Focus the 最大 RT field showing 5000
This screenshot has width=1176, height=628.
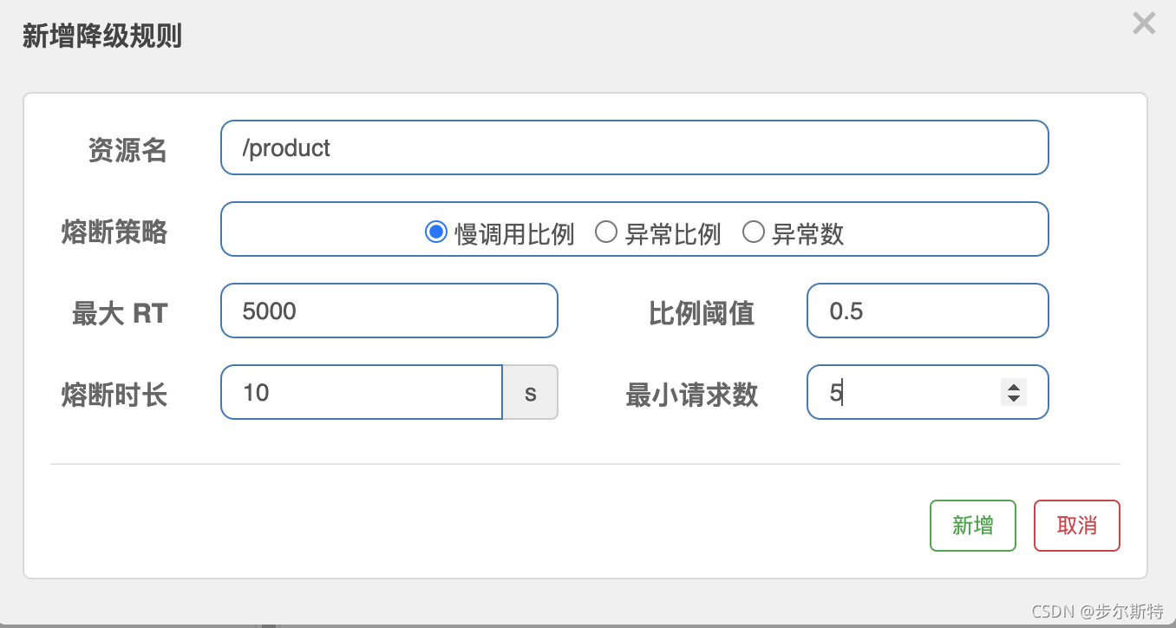(x=389, y=311)
